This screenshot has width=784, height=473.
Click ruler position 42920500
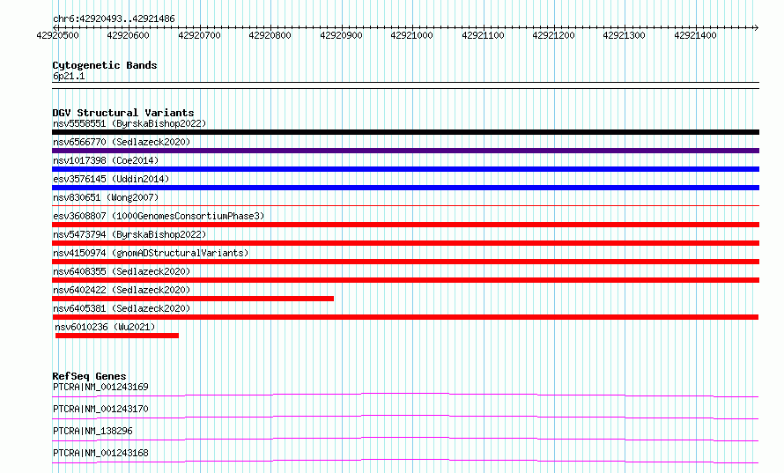[57, 35]
